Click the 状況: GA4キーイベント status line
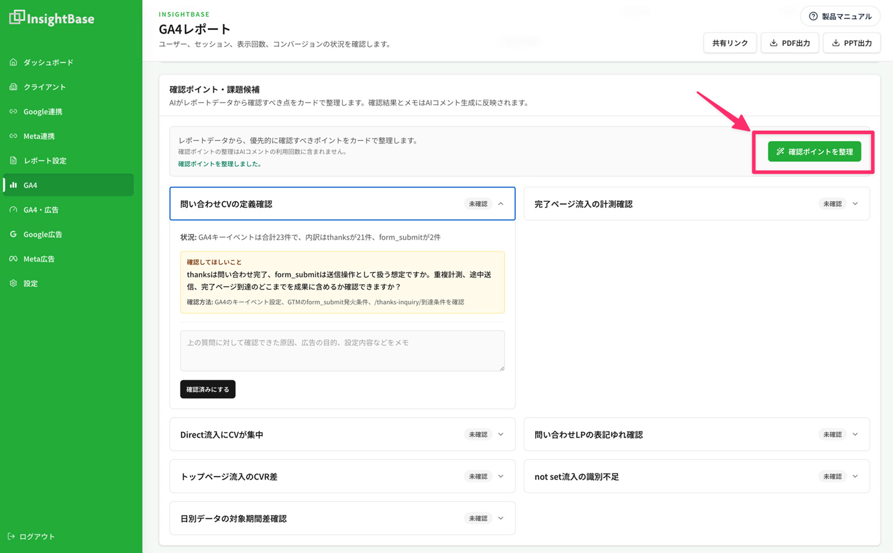 coord(310,237)
